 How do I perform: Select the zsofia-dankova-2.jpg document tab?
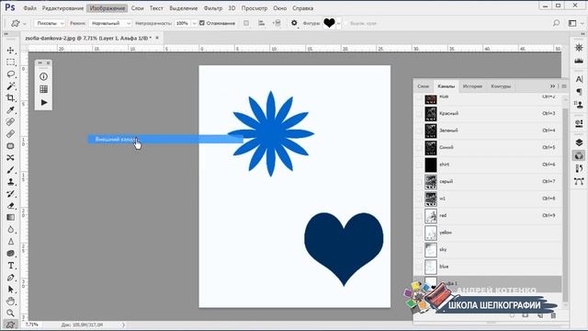[x=88, y=38]
